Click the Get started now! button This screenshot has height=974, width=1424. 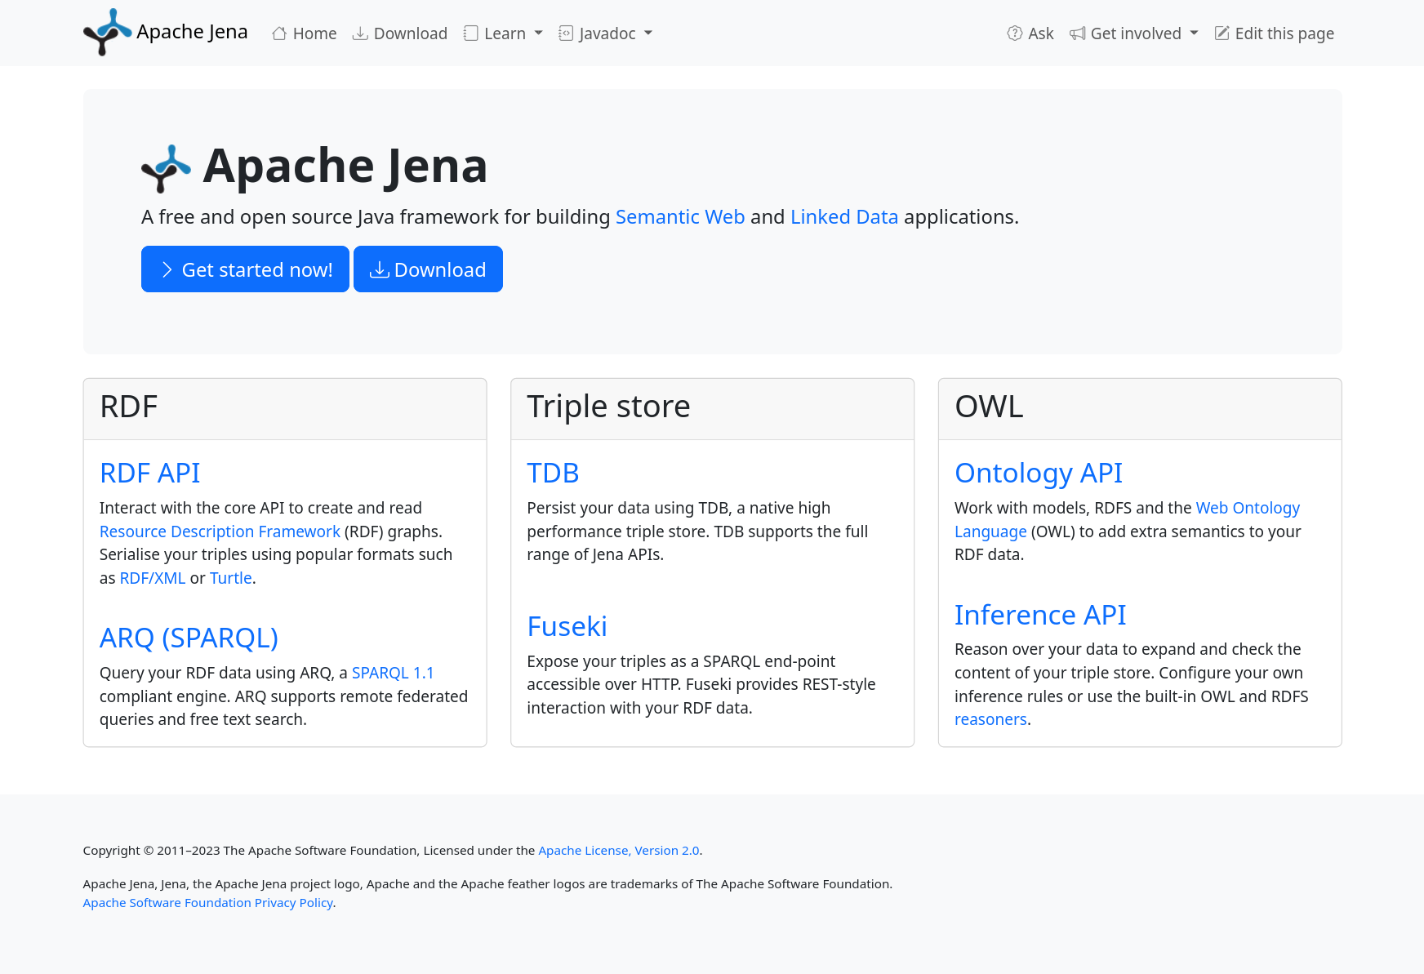(x=245, y=269)
